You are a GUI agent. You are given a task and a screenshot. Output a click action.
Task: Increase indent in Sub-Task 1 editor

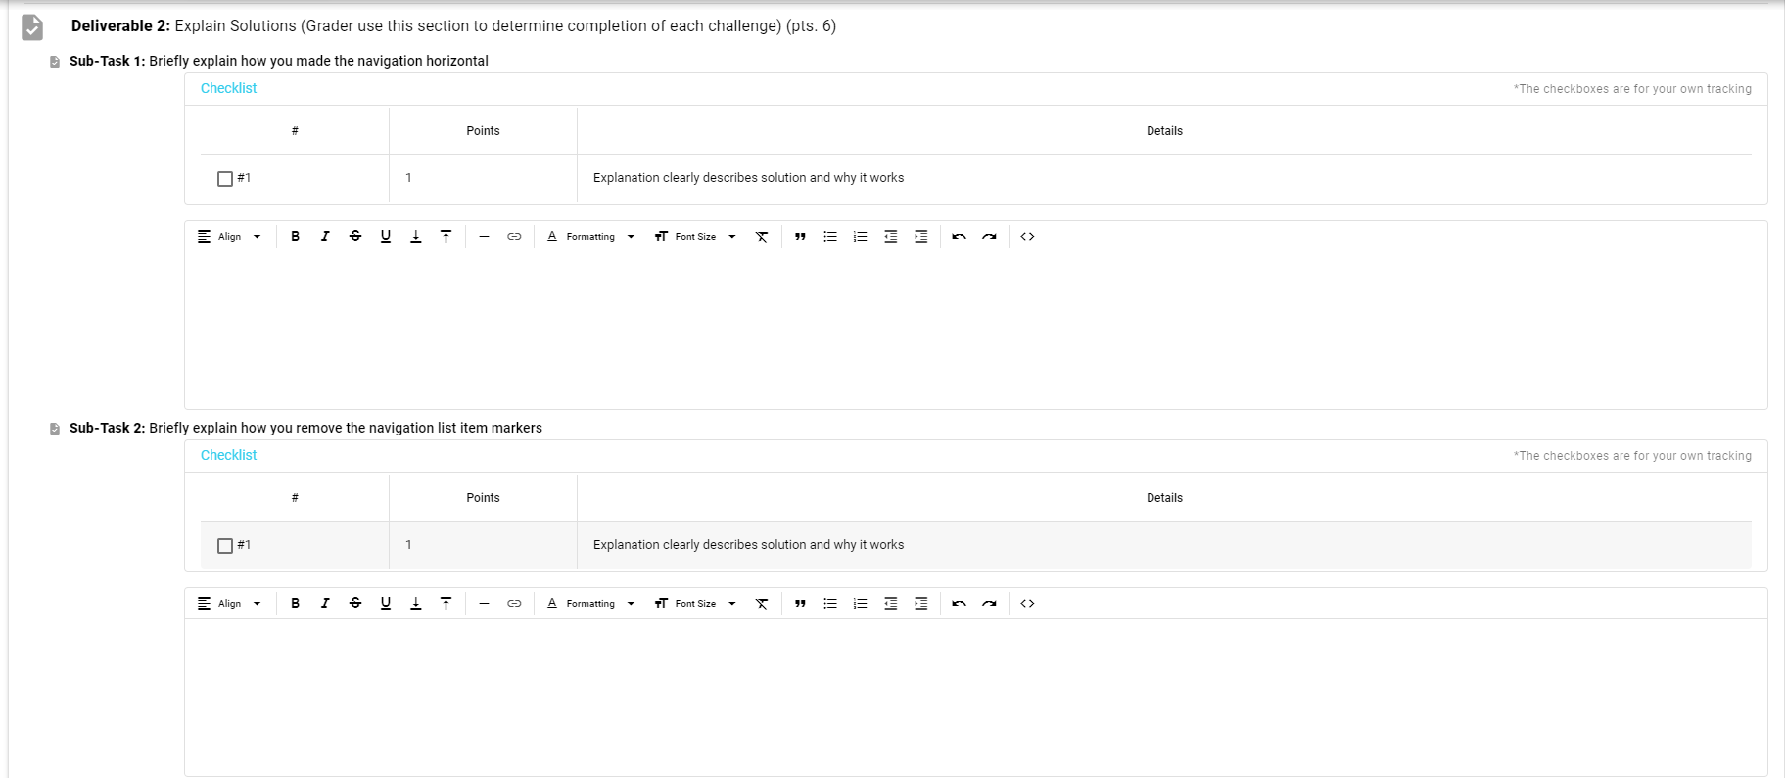click(x=921, y=236)
